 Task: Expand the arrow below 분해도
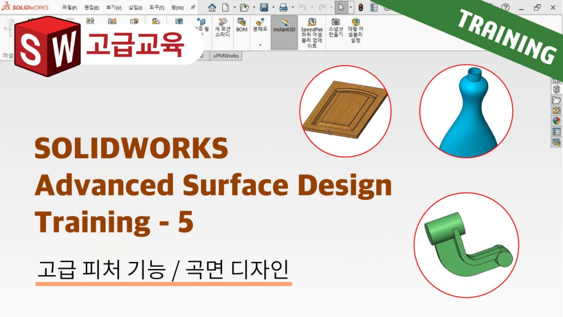click(260, 45)
